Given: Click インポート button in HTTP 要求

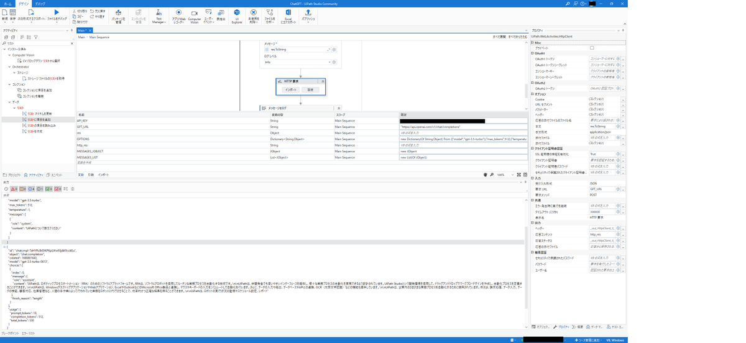Looking at the screenshot, I should [x=291, y=89].
